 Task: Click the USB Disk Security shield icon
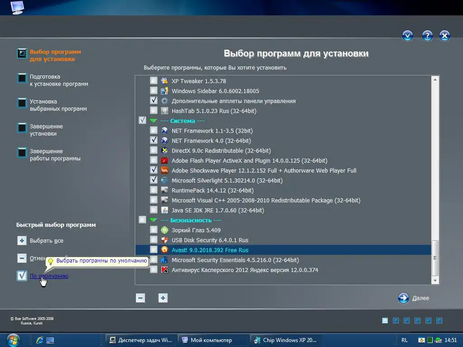[x=165, y=240]
